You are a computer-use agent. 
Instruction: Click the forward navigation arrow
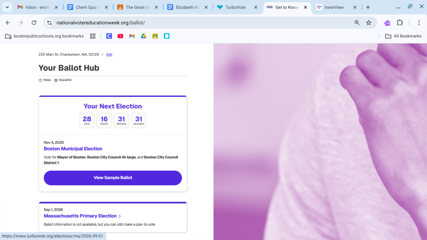coord(21,23)
